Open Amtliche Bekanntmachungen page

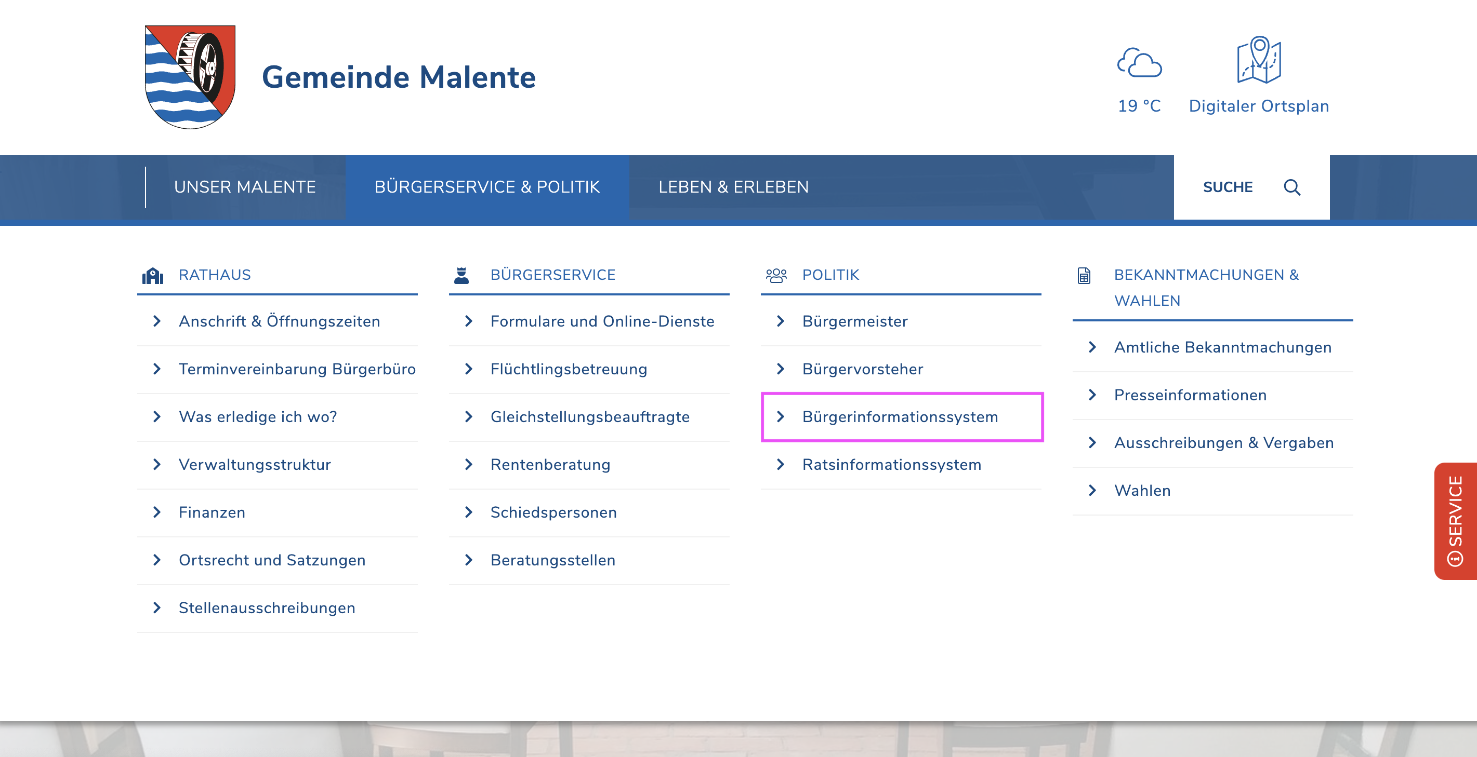[1222, 347]
